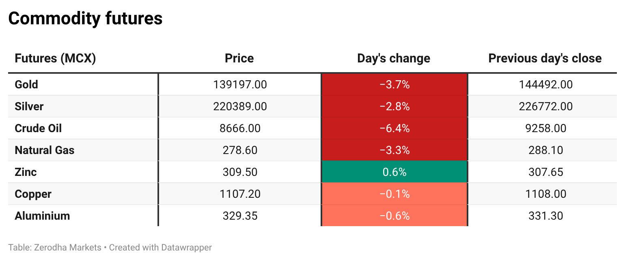Click Gold's previous close 144492.00
The width and height of the screenshot is (625, 261).
[545, 85]
